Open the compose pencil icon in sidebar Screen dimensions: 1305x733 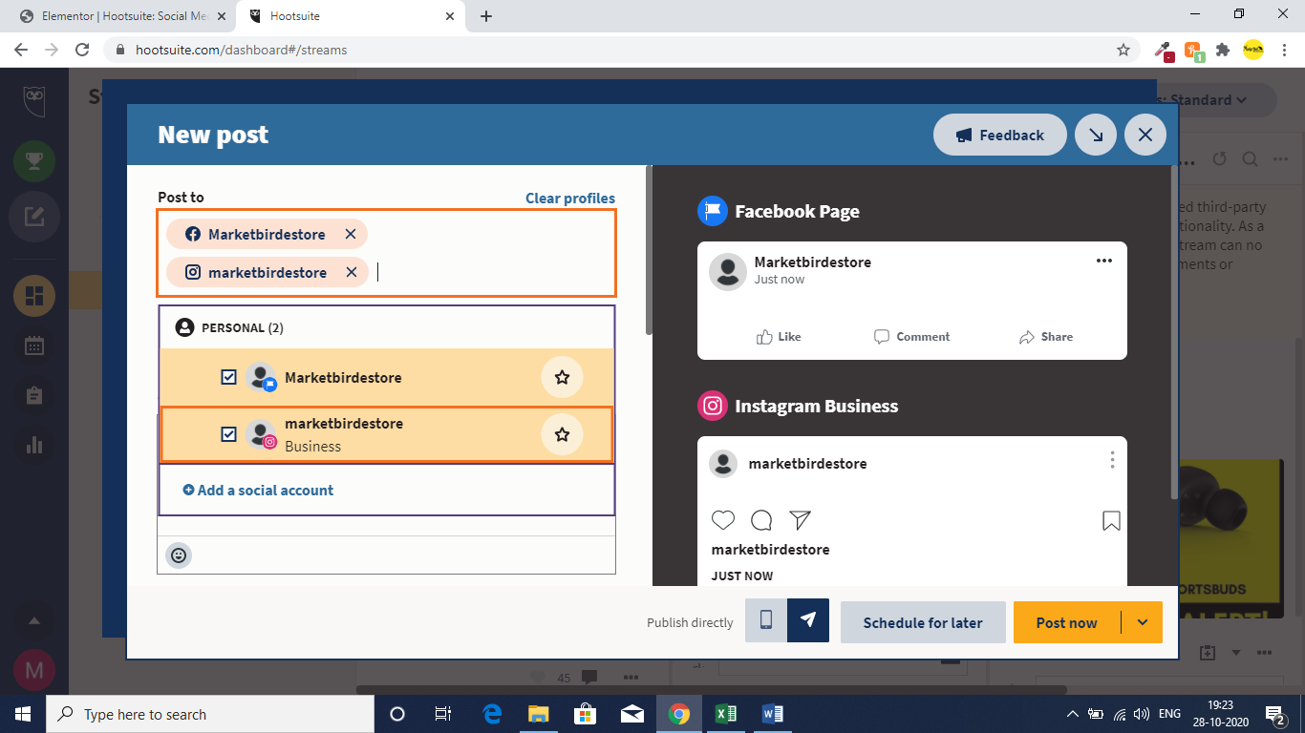coord(34,217)
